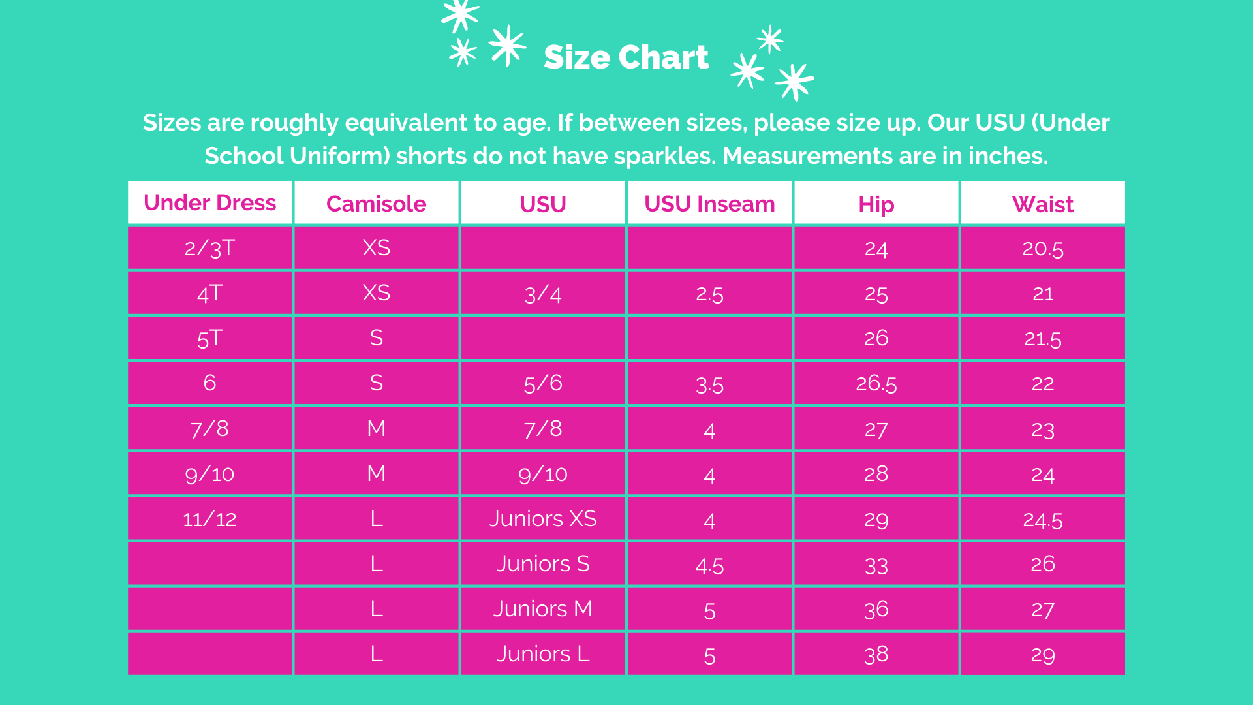Screen dimensions: 1253x705
Task: Click the Size Chart title text
Action: [x=625, y=57]
